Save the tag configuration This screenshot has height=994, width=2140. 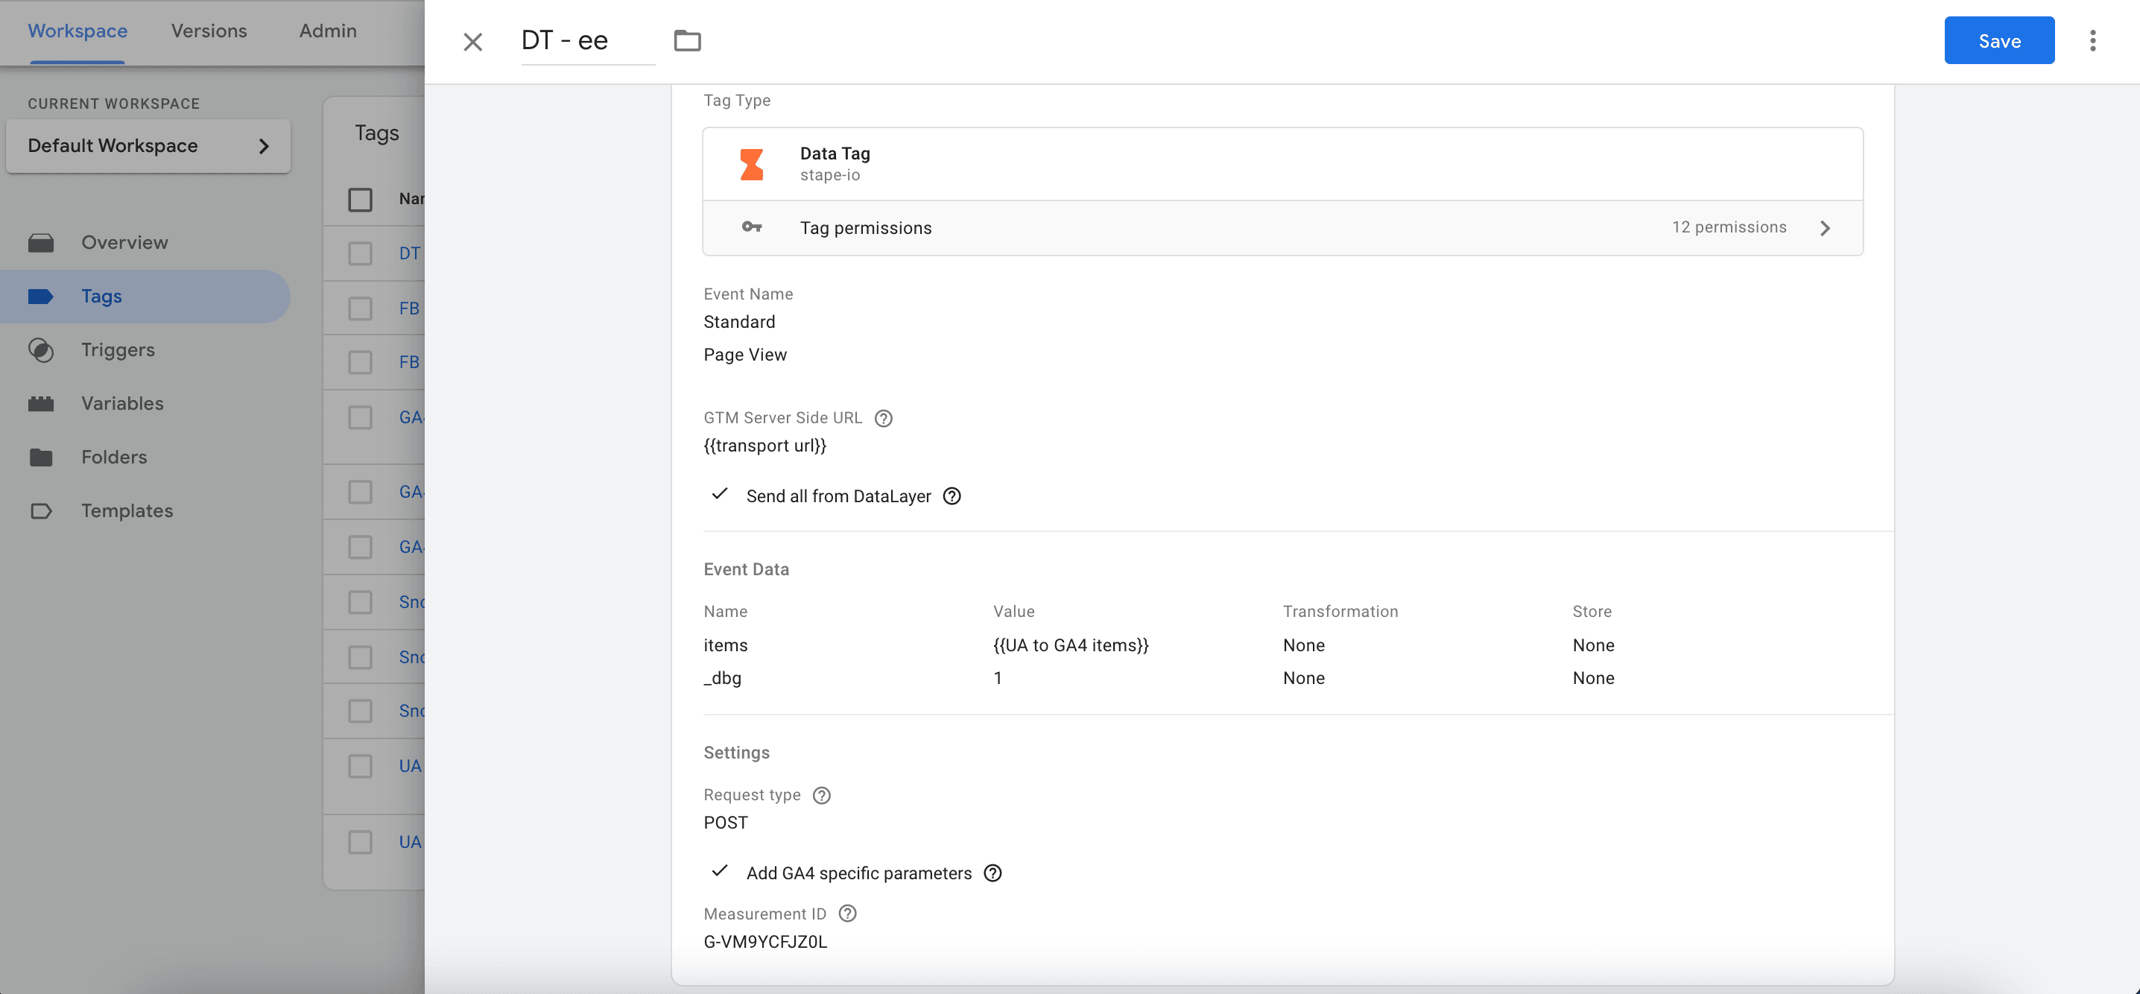point(1998,41)
